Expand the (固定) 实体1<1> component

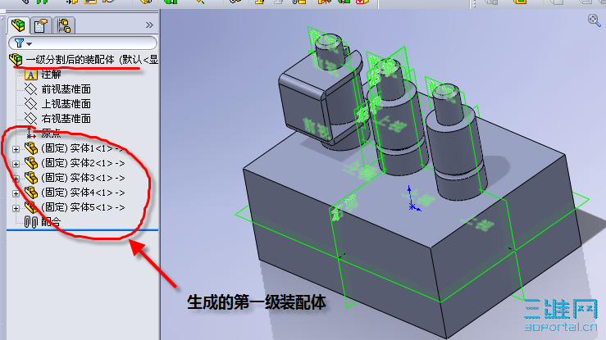(x=16, y=149)
